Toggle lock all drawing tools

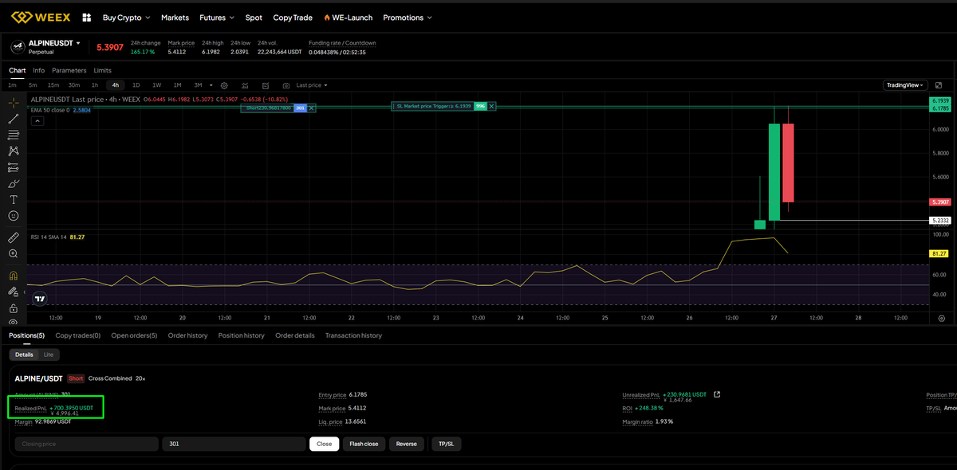14,308
